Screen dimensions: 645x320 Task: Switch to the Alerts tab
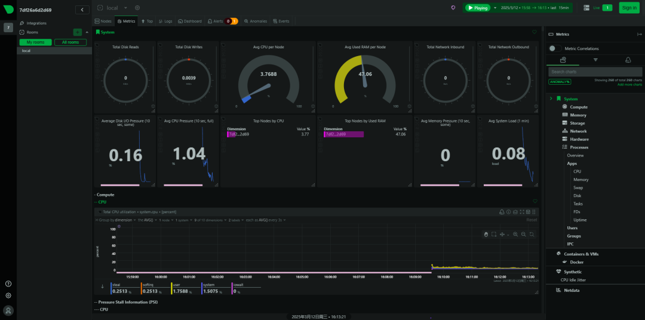(223, 21)
